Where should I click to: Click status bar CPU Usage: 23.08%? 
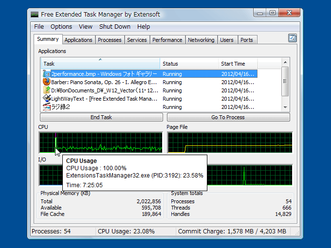point(126,231)
